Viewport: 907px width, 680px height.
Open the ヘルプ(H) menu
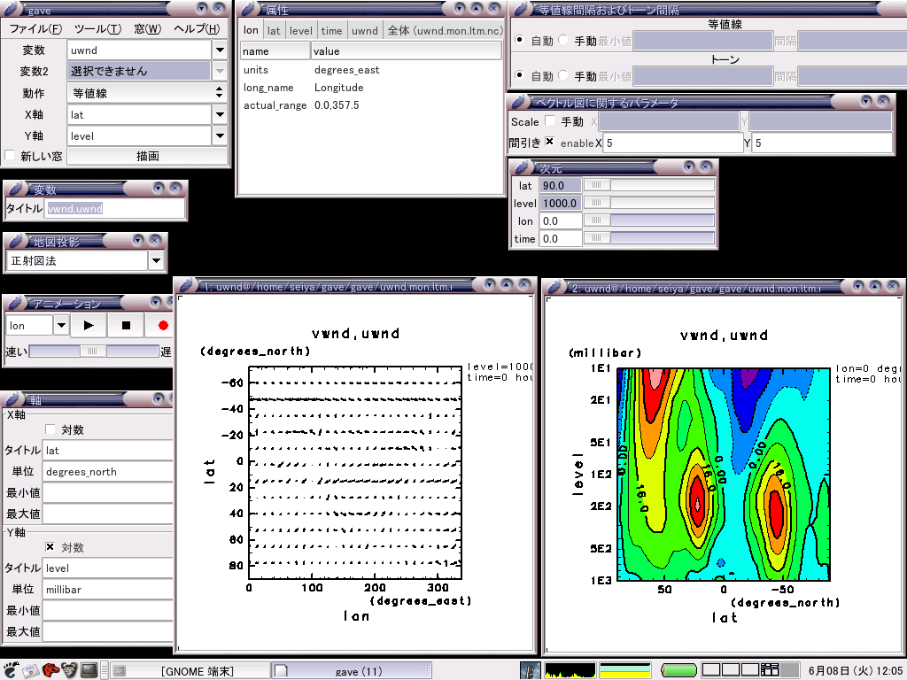[x=197, y=29]
